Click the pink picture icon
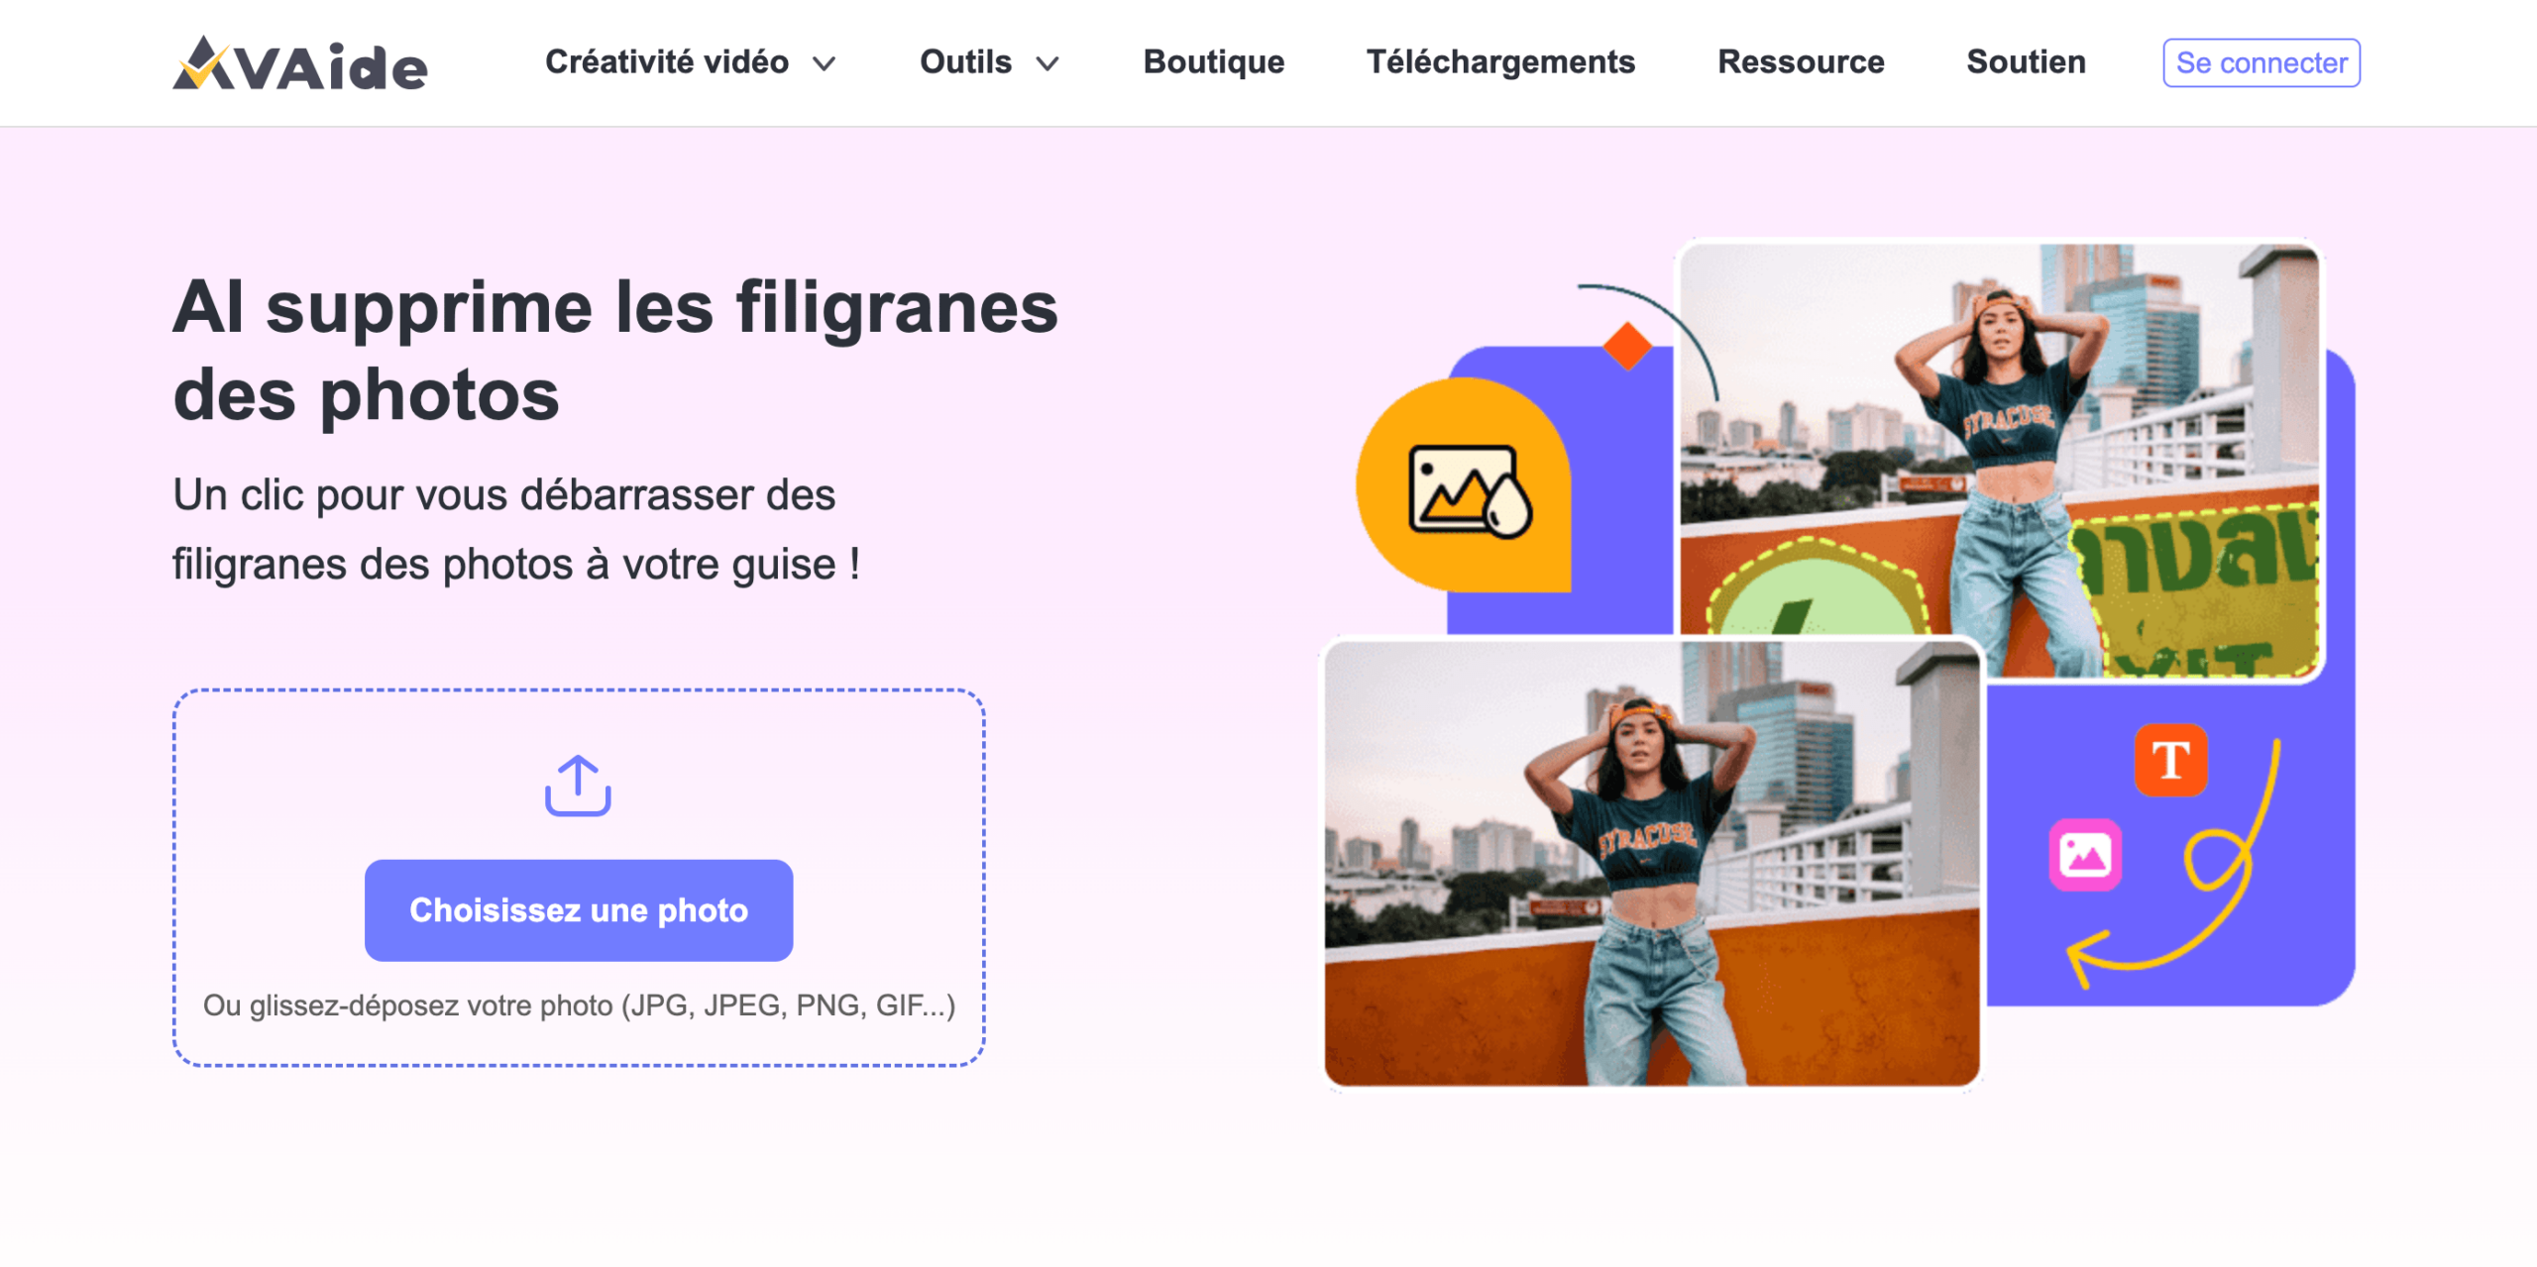 point(2085,855)
